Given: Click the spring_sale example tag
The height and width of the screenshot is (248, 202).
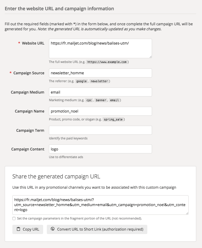Looking at the screenshot, I should coord(113,119).
